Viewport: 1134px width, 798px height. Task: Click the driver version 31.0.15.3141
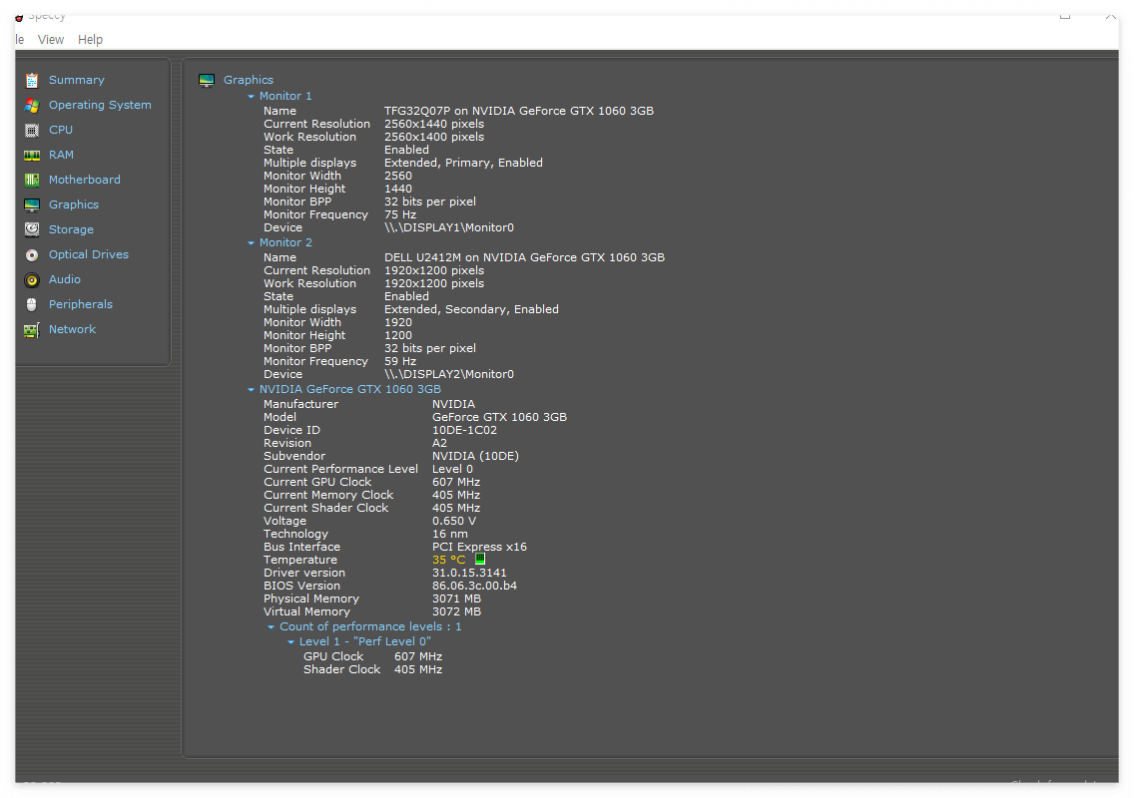coord(469,574)
